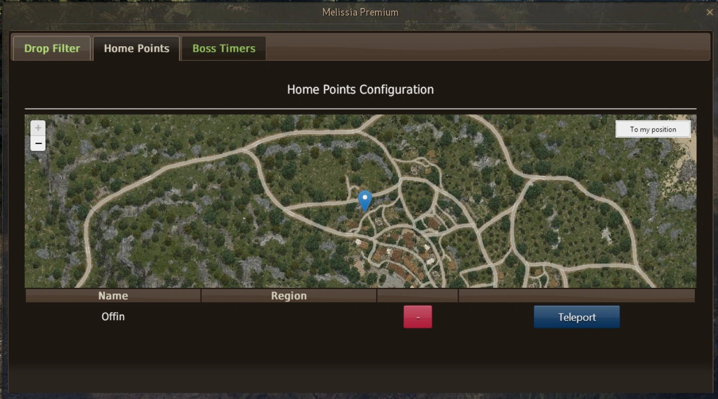Click the Home Points Configuration heading
Screen dimensions: 718x399
coord(360,89)
